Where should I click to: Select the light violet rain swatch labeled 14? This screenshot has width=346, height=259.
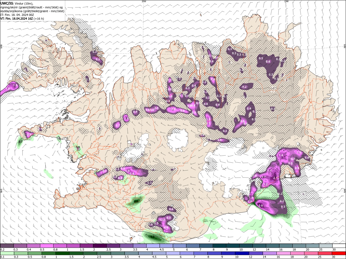[269, 253]
